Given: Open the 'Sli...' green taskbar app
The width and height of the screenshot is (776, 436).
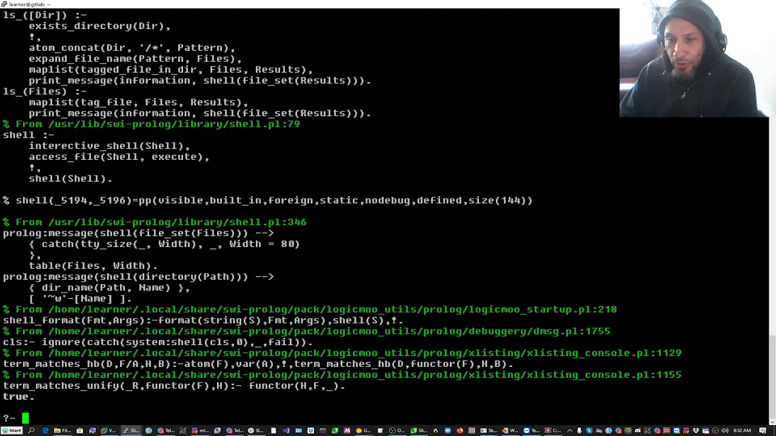Looking at the screenshot, I should click(x=420, y=431).
